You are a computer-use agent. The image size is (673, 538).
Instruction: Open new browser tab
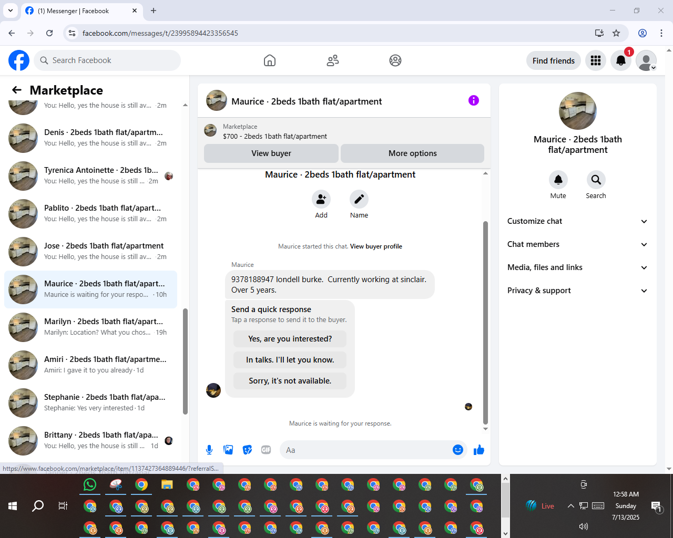tap(154, 11)
